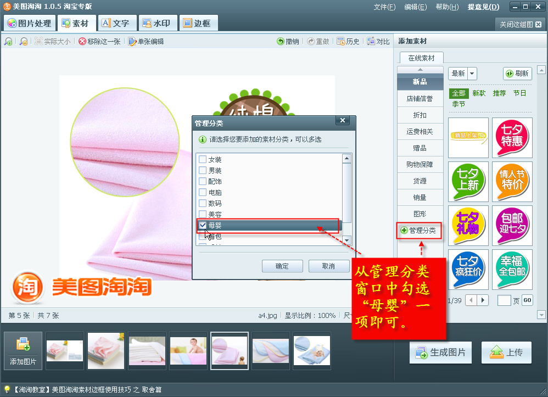Viewport: 548px width, 397px height.
Task: Confirm with the 确定 button
Action: click(x=282, y=266)
